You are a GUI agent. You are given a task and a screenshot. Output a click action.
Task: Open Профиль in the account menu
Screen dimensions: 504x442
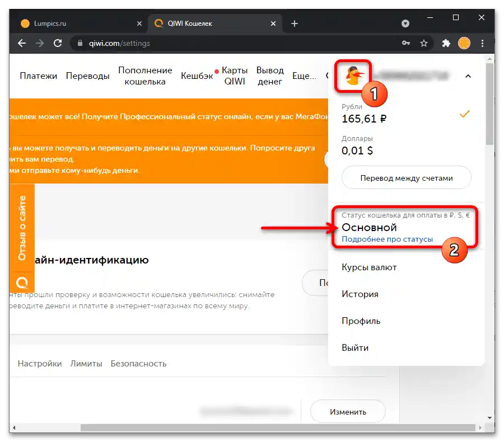tap(361, 321)
